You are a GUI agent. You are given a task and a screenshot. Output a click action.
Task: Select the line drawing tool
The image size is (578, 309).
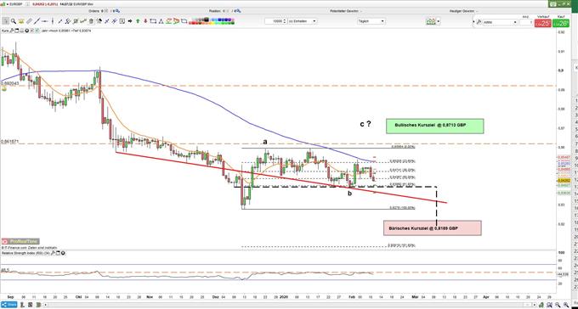click(37, 21)
